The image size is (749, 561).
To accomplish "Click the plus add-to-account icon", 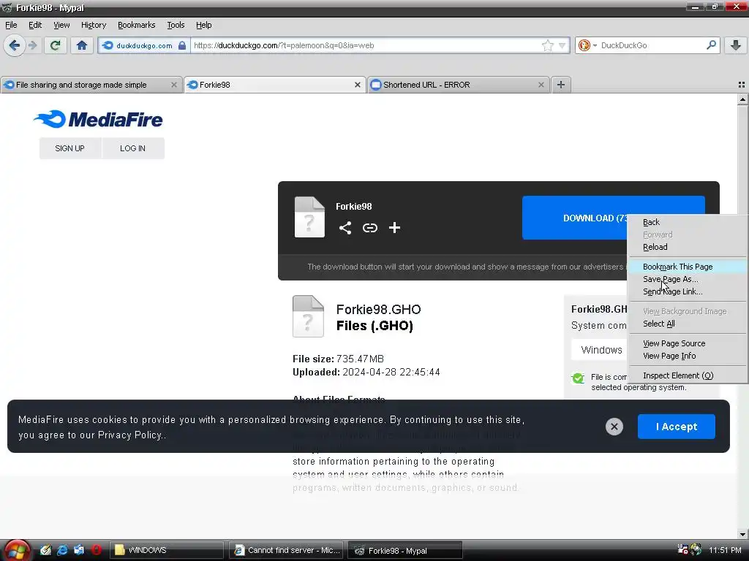I will tap(394, 228).
